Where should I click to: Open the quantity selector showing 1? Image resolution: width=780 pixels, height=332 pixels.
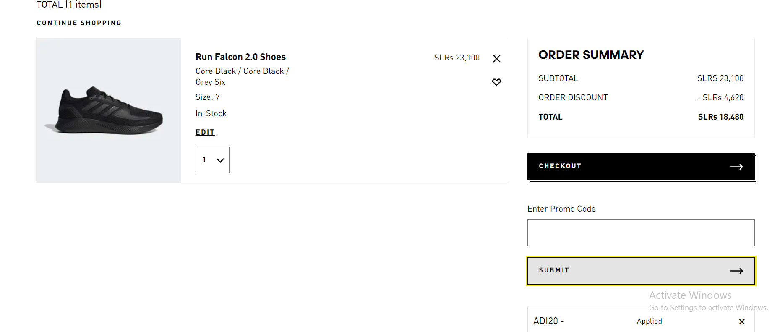click(212, 160)
